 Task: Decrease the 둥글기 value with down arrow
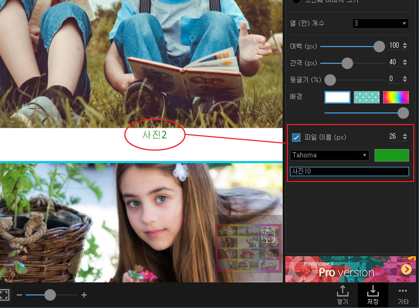[405, 81]
